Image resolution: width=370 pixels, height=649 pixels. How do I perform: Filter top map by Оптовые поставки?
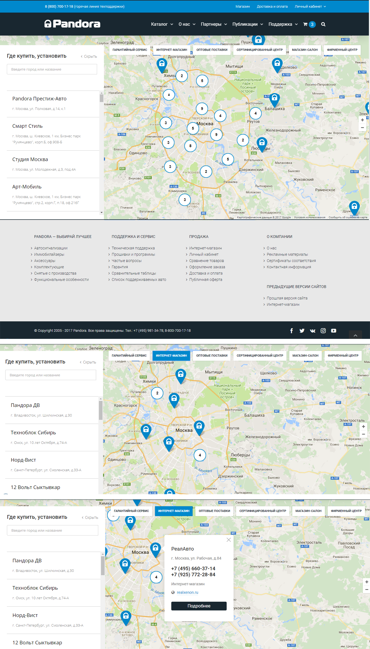[x=212, y=50]
